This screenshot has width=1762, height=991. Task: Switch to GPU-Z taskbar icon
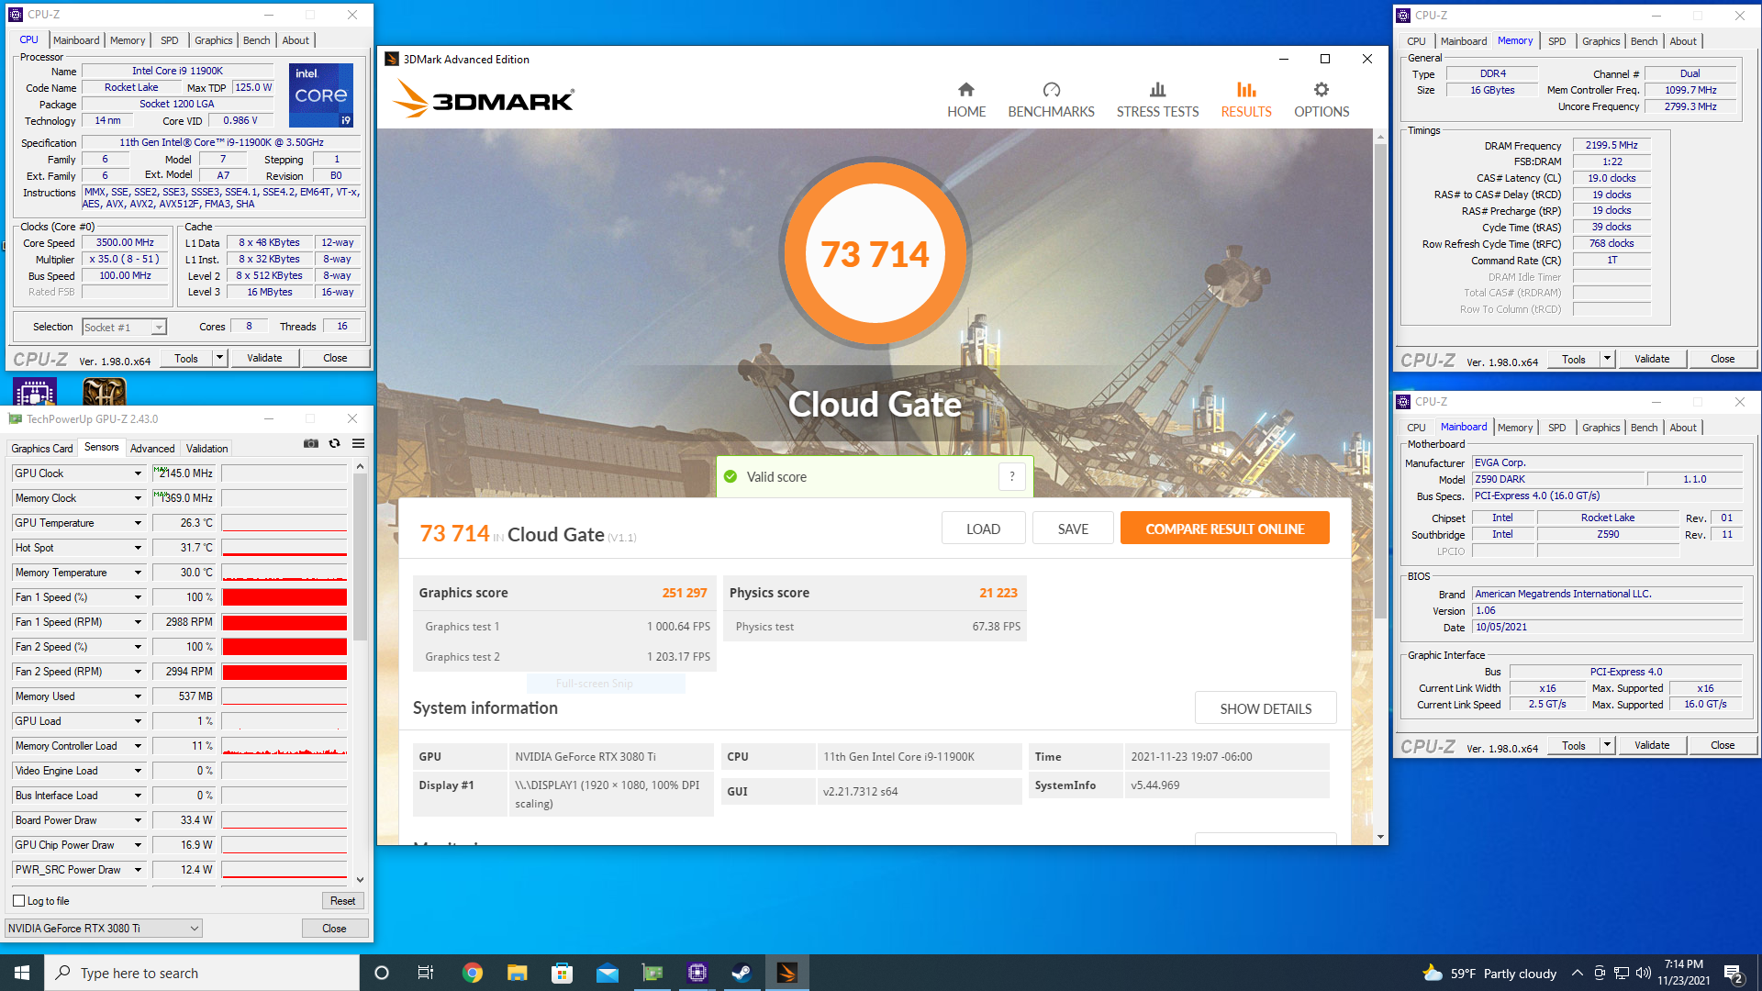coord(652,973)
